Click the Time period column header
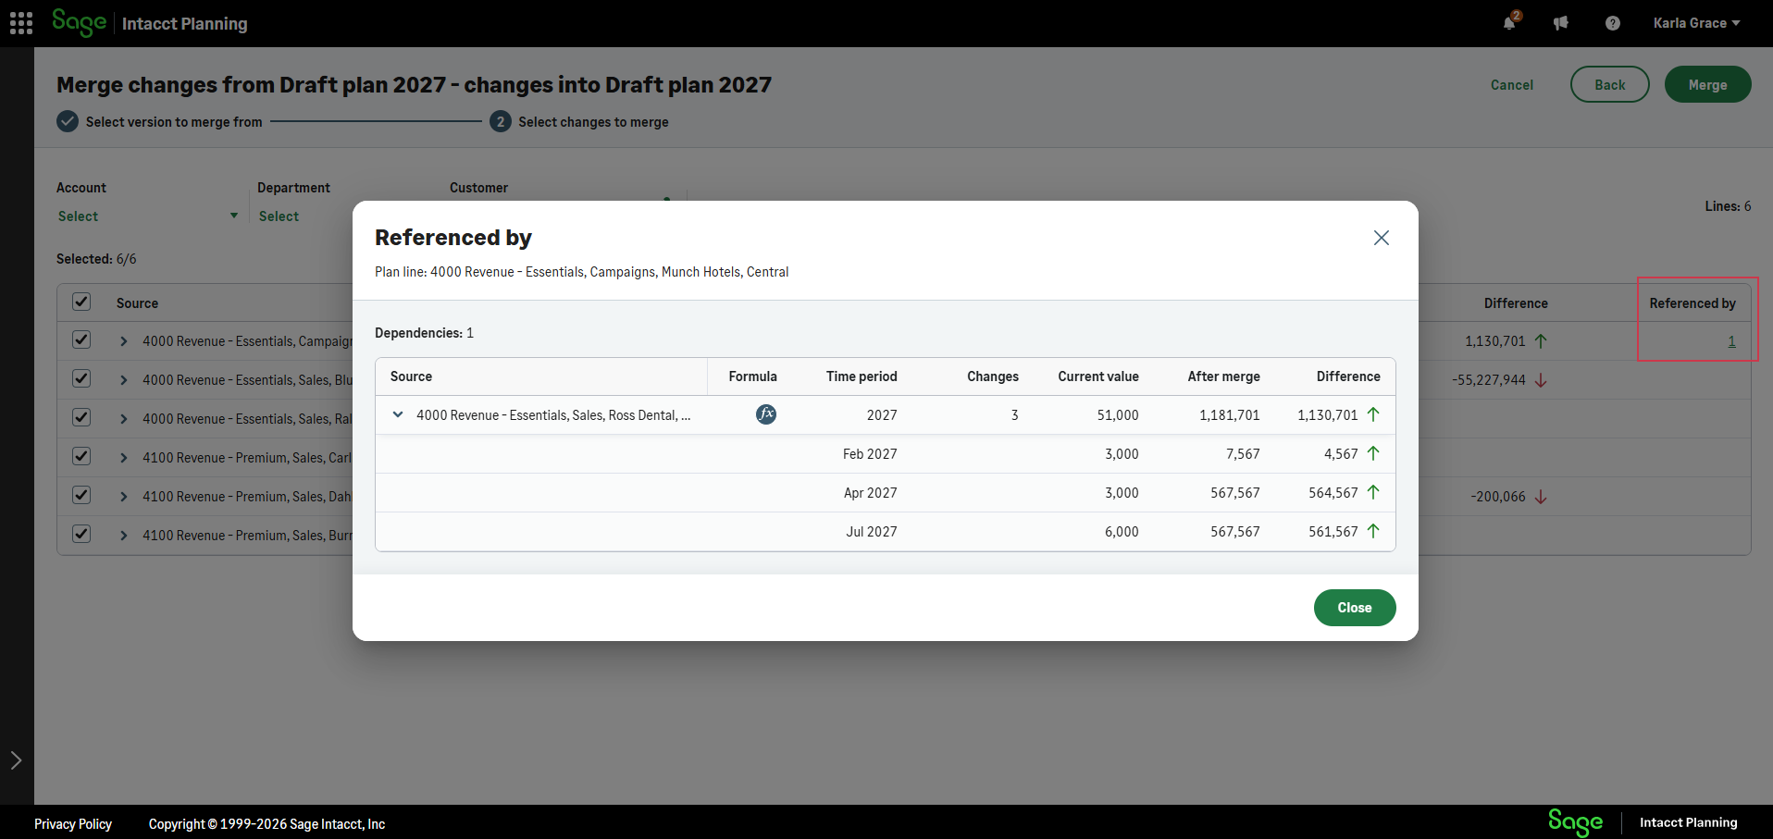 pos(862,376)
